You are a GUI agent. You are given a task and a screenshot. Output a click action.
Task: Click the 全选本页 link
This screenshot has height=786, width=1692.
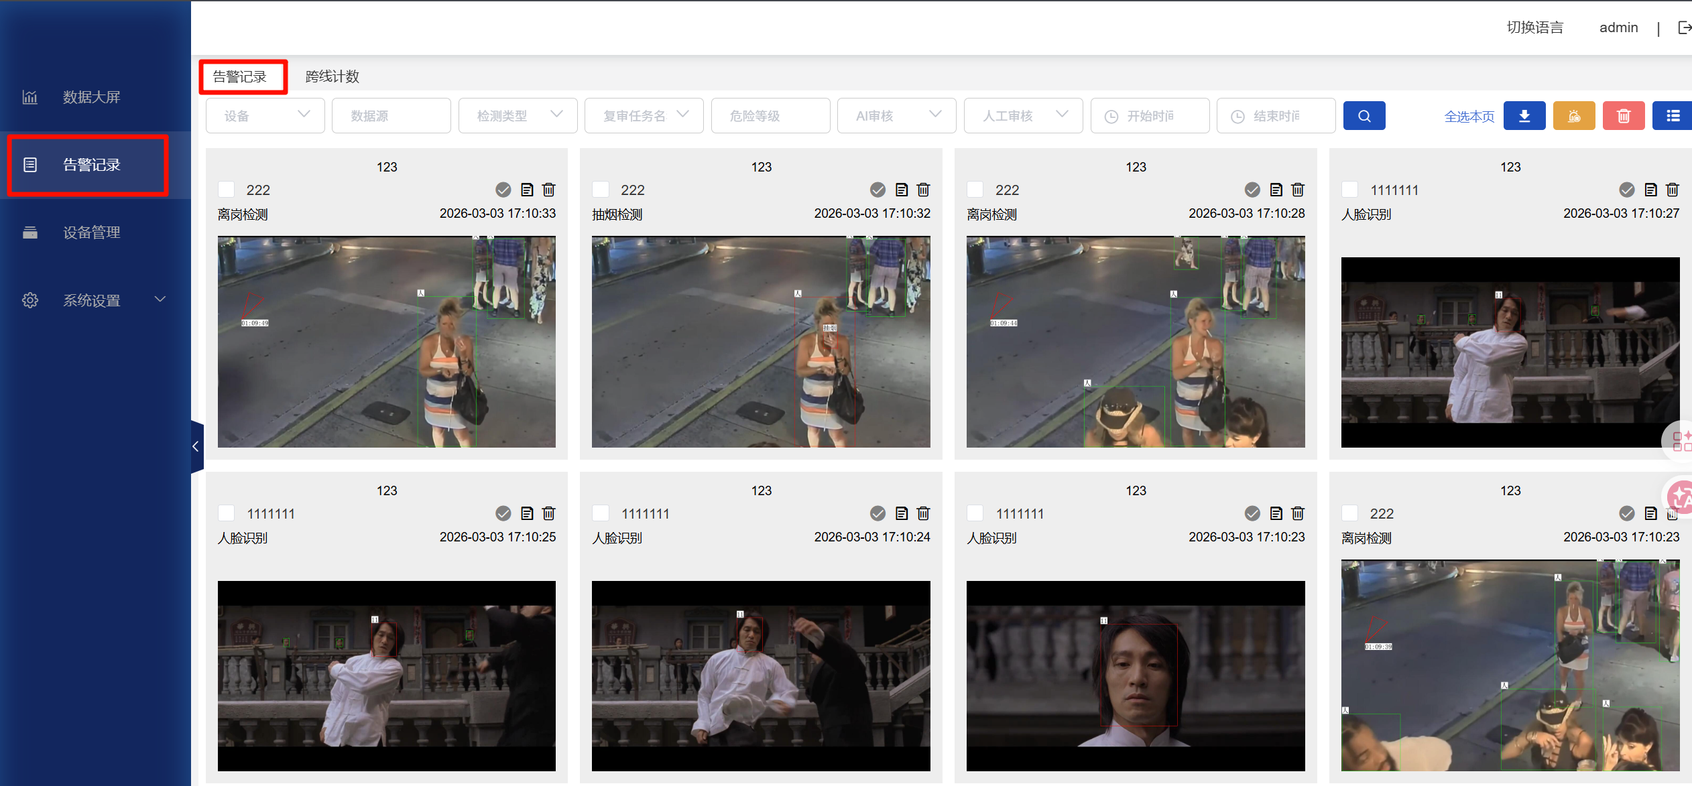[x=1469, y=117]
